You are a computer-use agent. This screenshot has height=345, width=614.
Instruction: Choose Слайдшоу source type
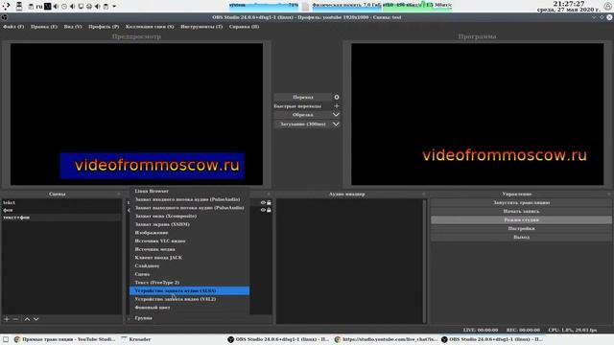tap(190, 266)
